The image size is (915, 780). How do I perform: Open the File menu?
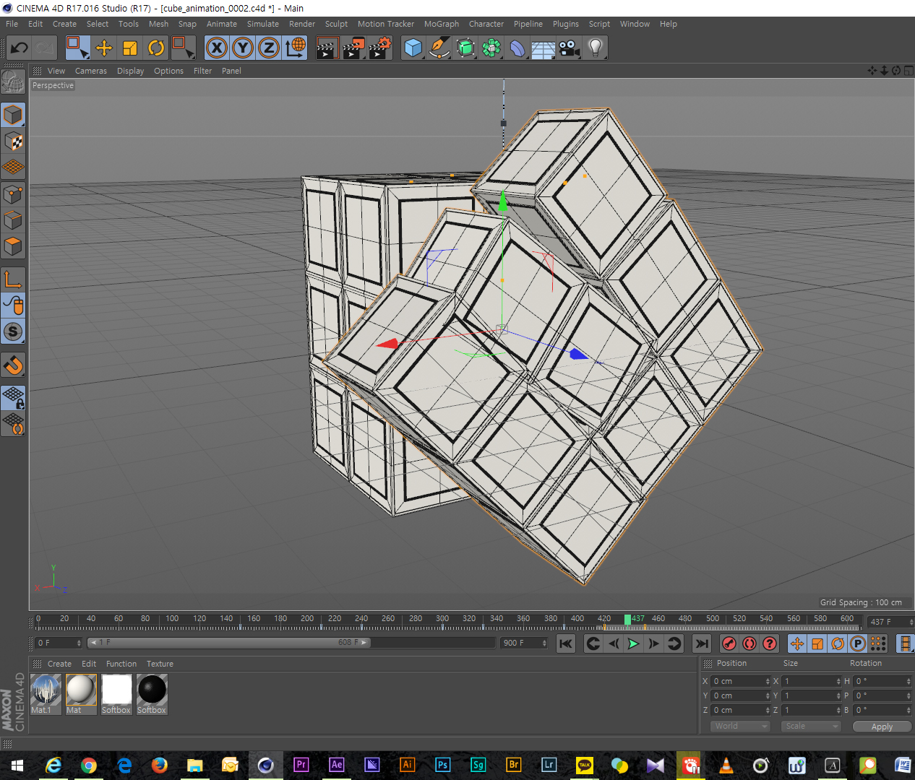12,24
